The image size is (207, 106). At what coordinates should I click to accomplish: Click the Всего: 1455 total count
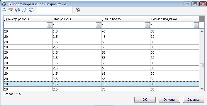[12, 94]
